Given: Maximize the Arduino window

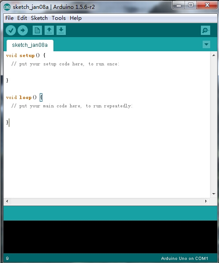Looking at the screenshot, I should (191, 5).
